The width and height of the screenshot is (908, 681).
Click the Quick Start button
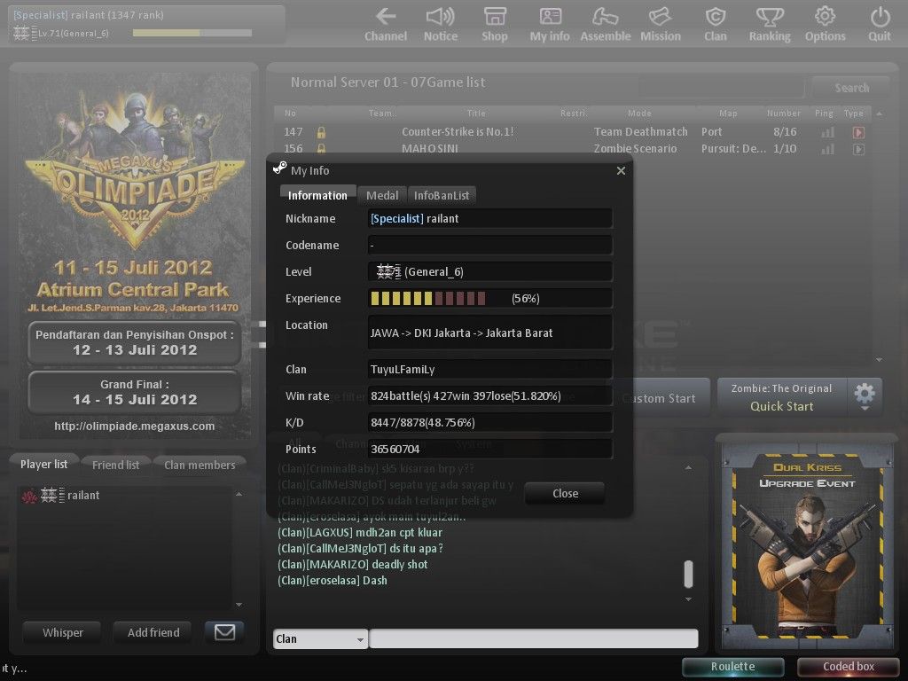pos(782,396)
